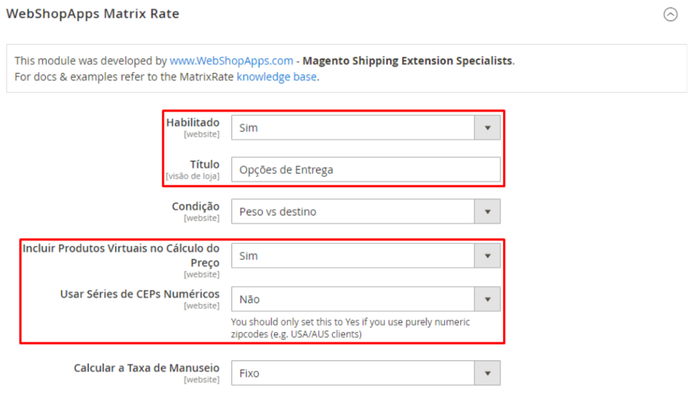Viewport: 693px width, 393px height.
Task: Click the Título text field
Action: click(365, 170)
